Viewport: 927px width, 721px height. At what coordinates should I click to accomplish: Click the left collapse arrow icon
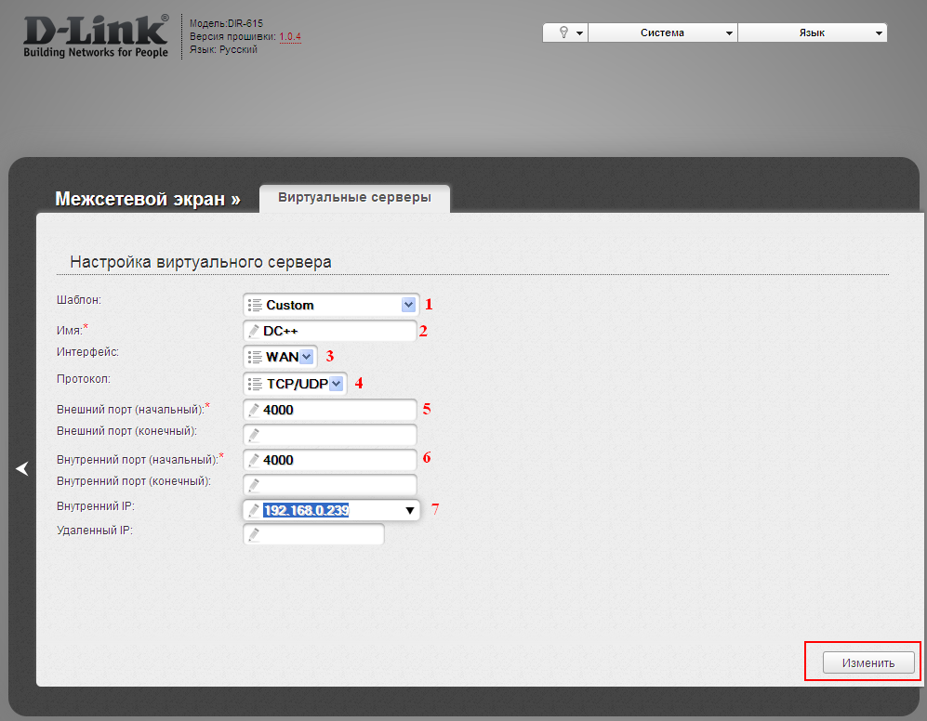point(22,468)
